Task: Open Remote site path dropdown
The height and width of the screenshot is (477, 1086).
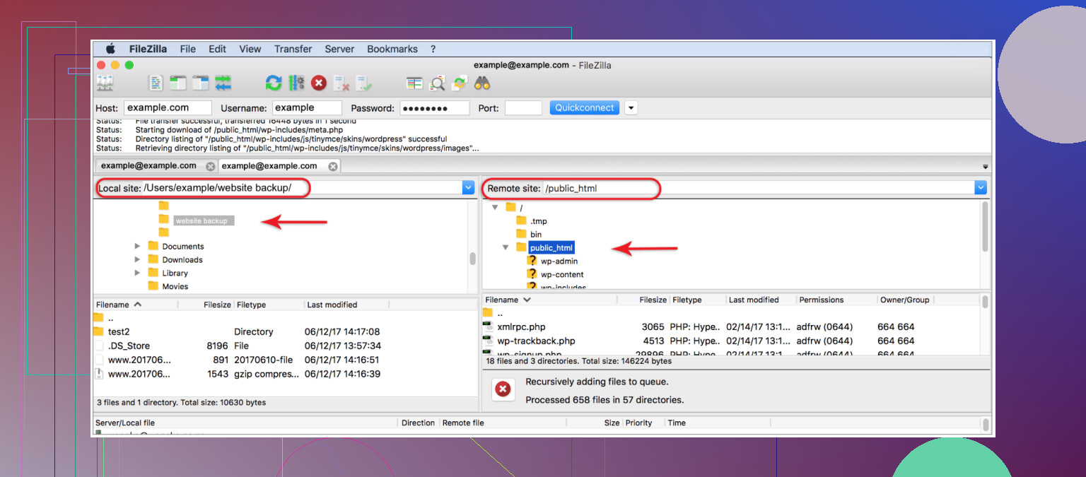Action: coord(980,187)
